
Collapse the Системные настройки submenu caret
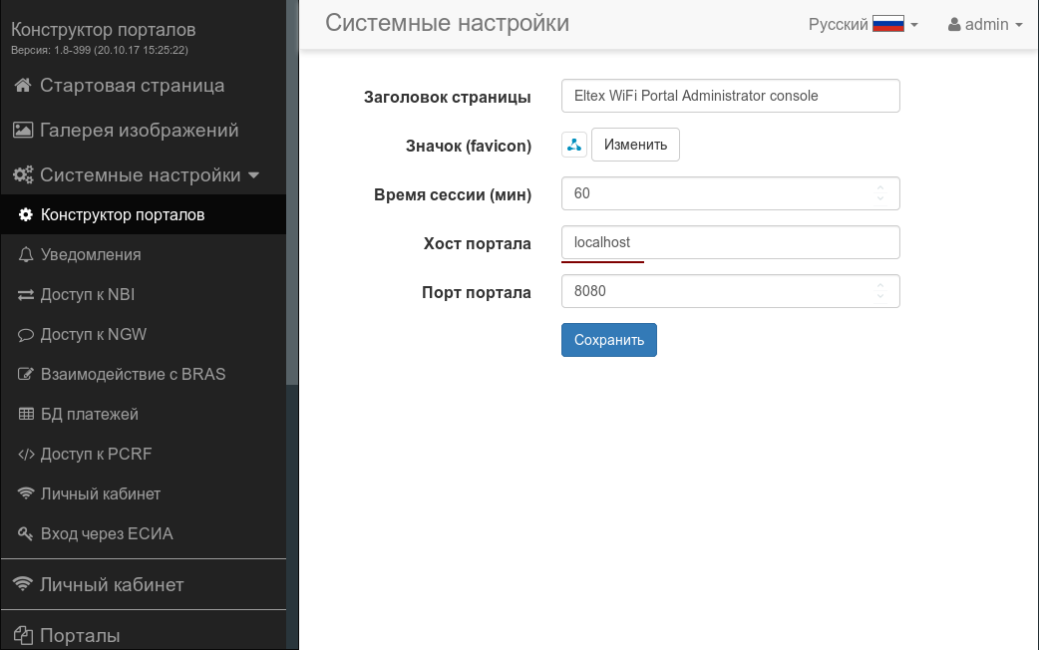coord(253,175)
